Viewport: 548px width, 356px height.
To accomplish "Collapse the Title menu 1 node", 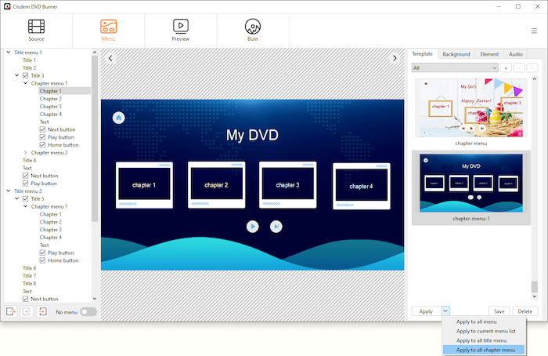I will click(9, 53).
